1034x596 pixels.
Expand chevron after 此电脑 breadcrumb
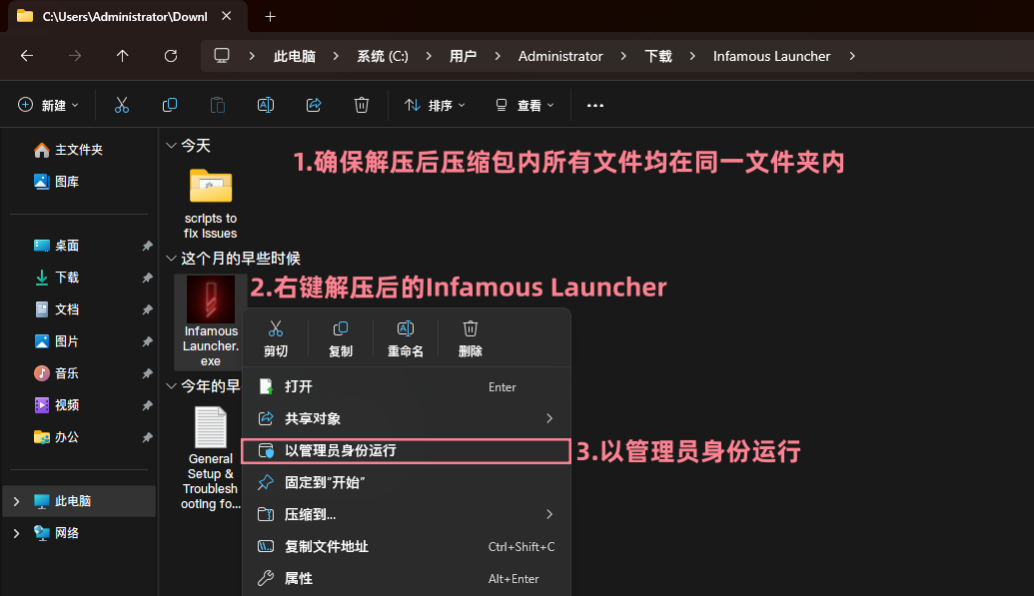(336, 56)
